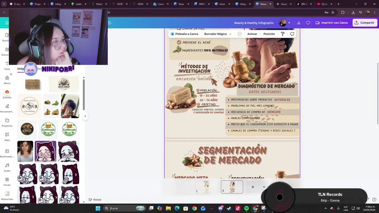Open the user profile avatar
Viewport: 379px width, 213px height.
[282, 23]
